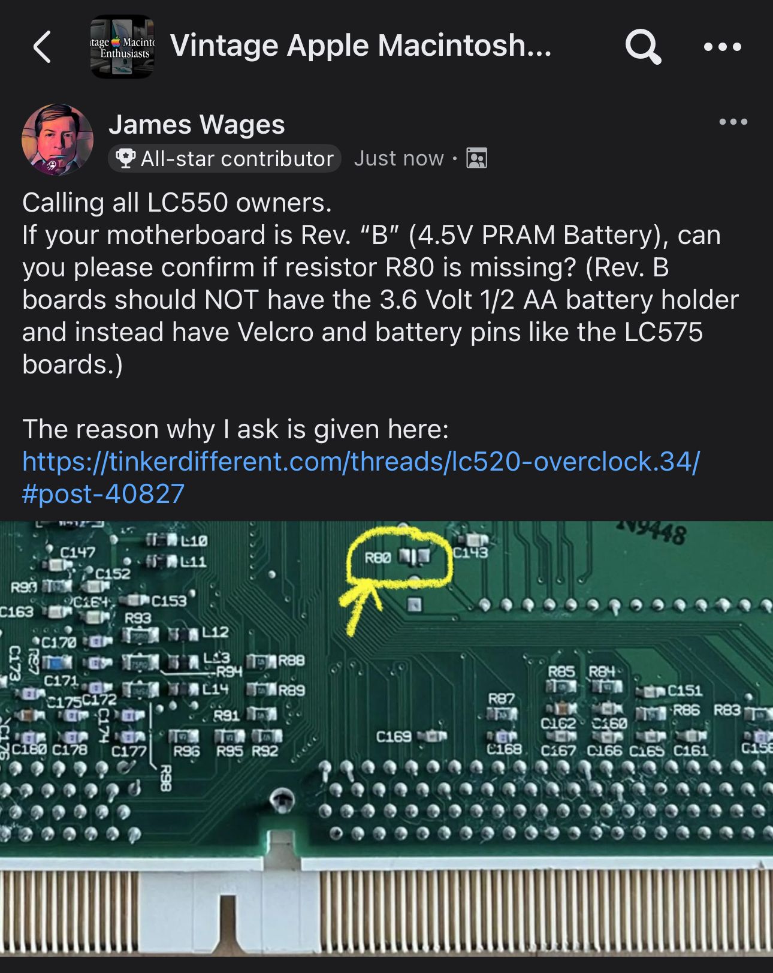This screenshot has height=973, width=773.
Task: Tap the C169 capacitor label in photo
Action: (x=393, y=736)
